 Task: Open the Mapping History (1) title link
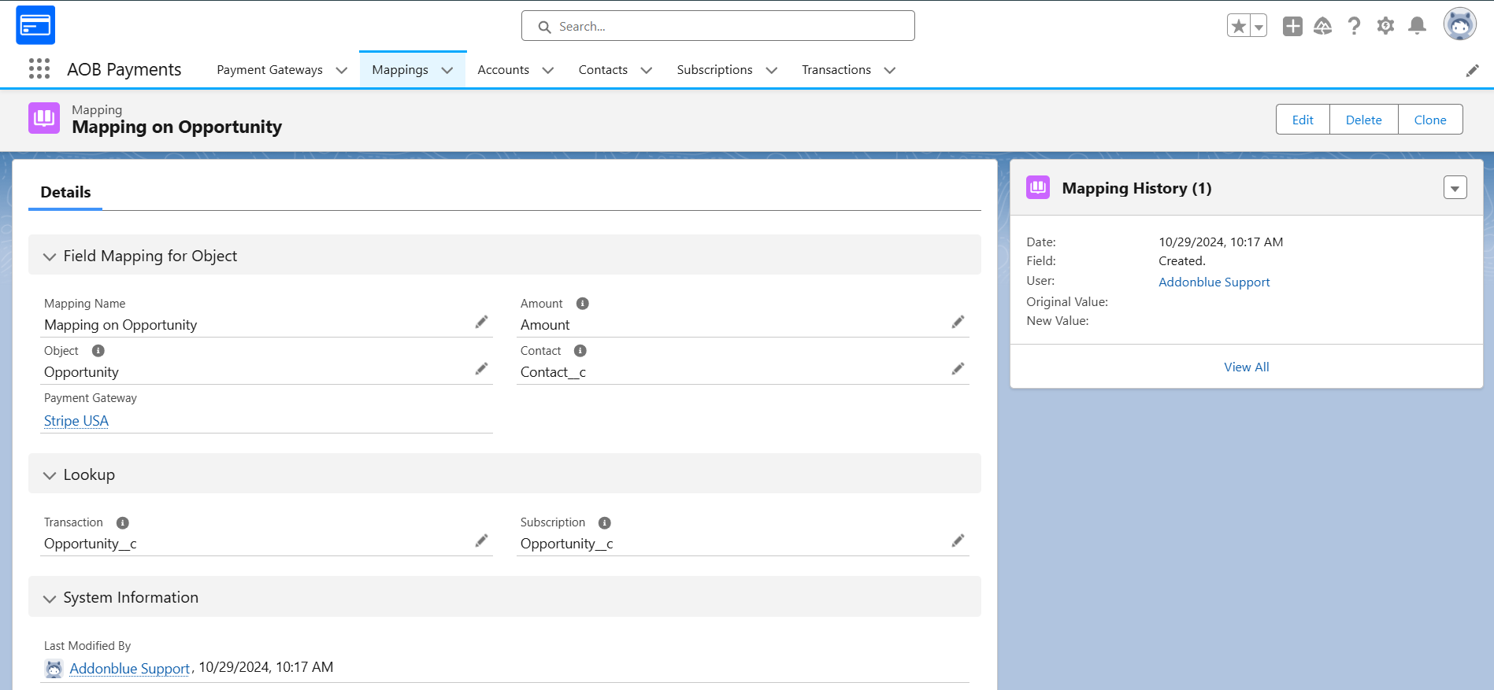click(x=1136, y=188)
